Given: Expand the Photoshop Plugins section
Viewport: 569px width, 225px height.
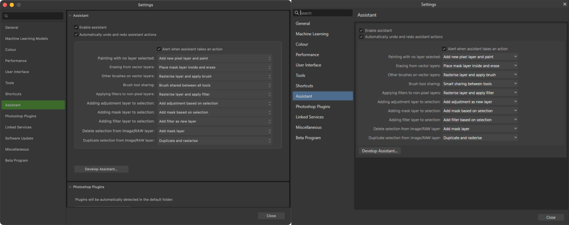Looking at the screenshot, I should 70,187.
